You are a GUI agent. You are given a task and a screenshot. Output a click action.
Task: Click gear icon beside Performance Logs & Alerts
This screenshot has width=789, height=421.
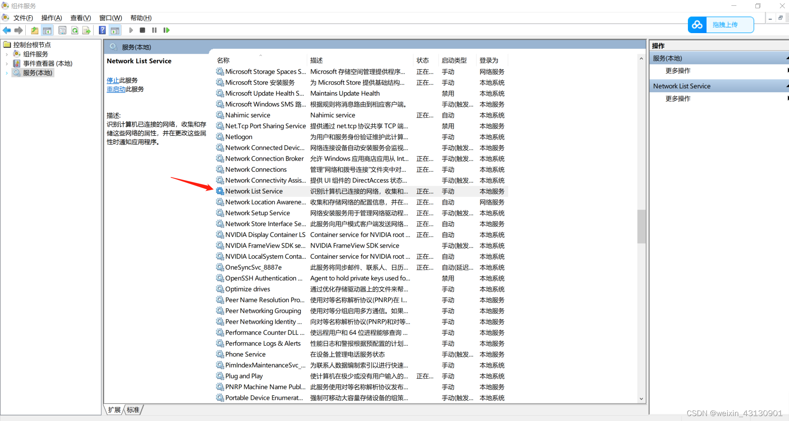(220, 344)
